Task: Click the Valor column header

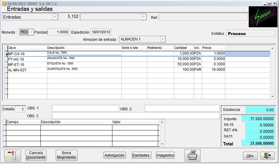Action: 135,122
